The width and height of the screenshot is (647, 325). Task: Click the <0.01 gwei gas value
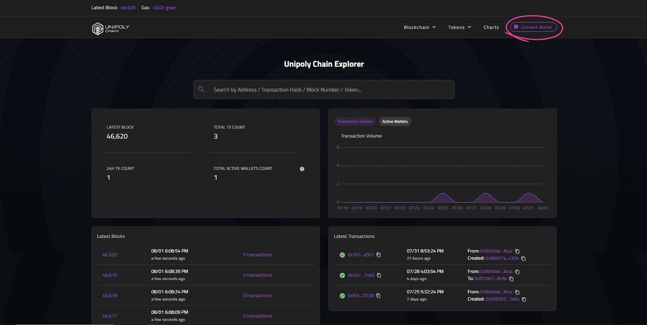pyautogui.click(x=164, y=8)
